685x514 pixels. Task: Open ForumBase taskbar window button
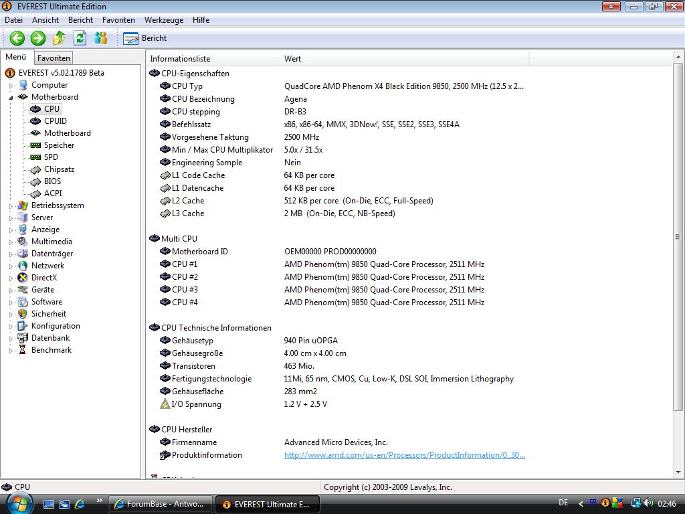(160, 504)
